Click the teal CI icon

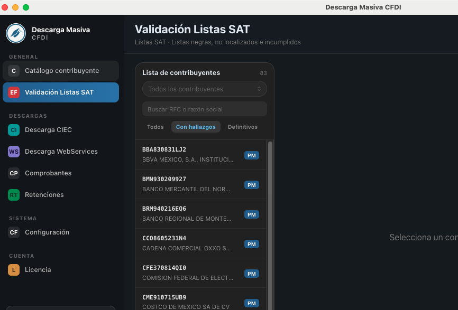(x=14, y=130)
